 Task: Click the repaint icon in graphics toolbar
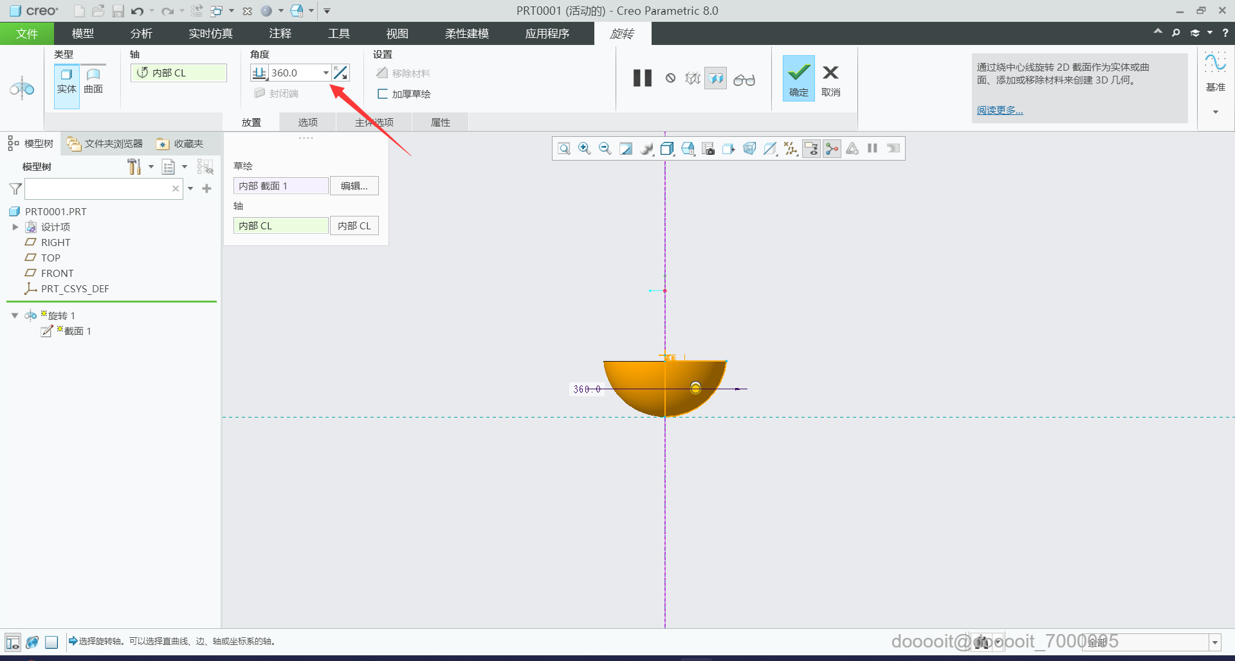[x=626, y=149]
